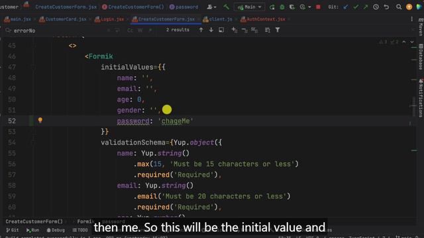Open the Profiler icon dropdown arrow

[309, 7]
